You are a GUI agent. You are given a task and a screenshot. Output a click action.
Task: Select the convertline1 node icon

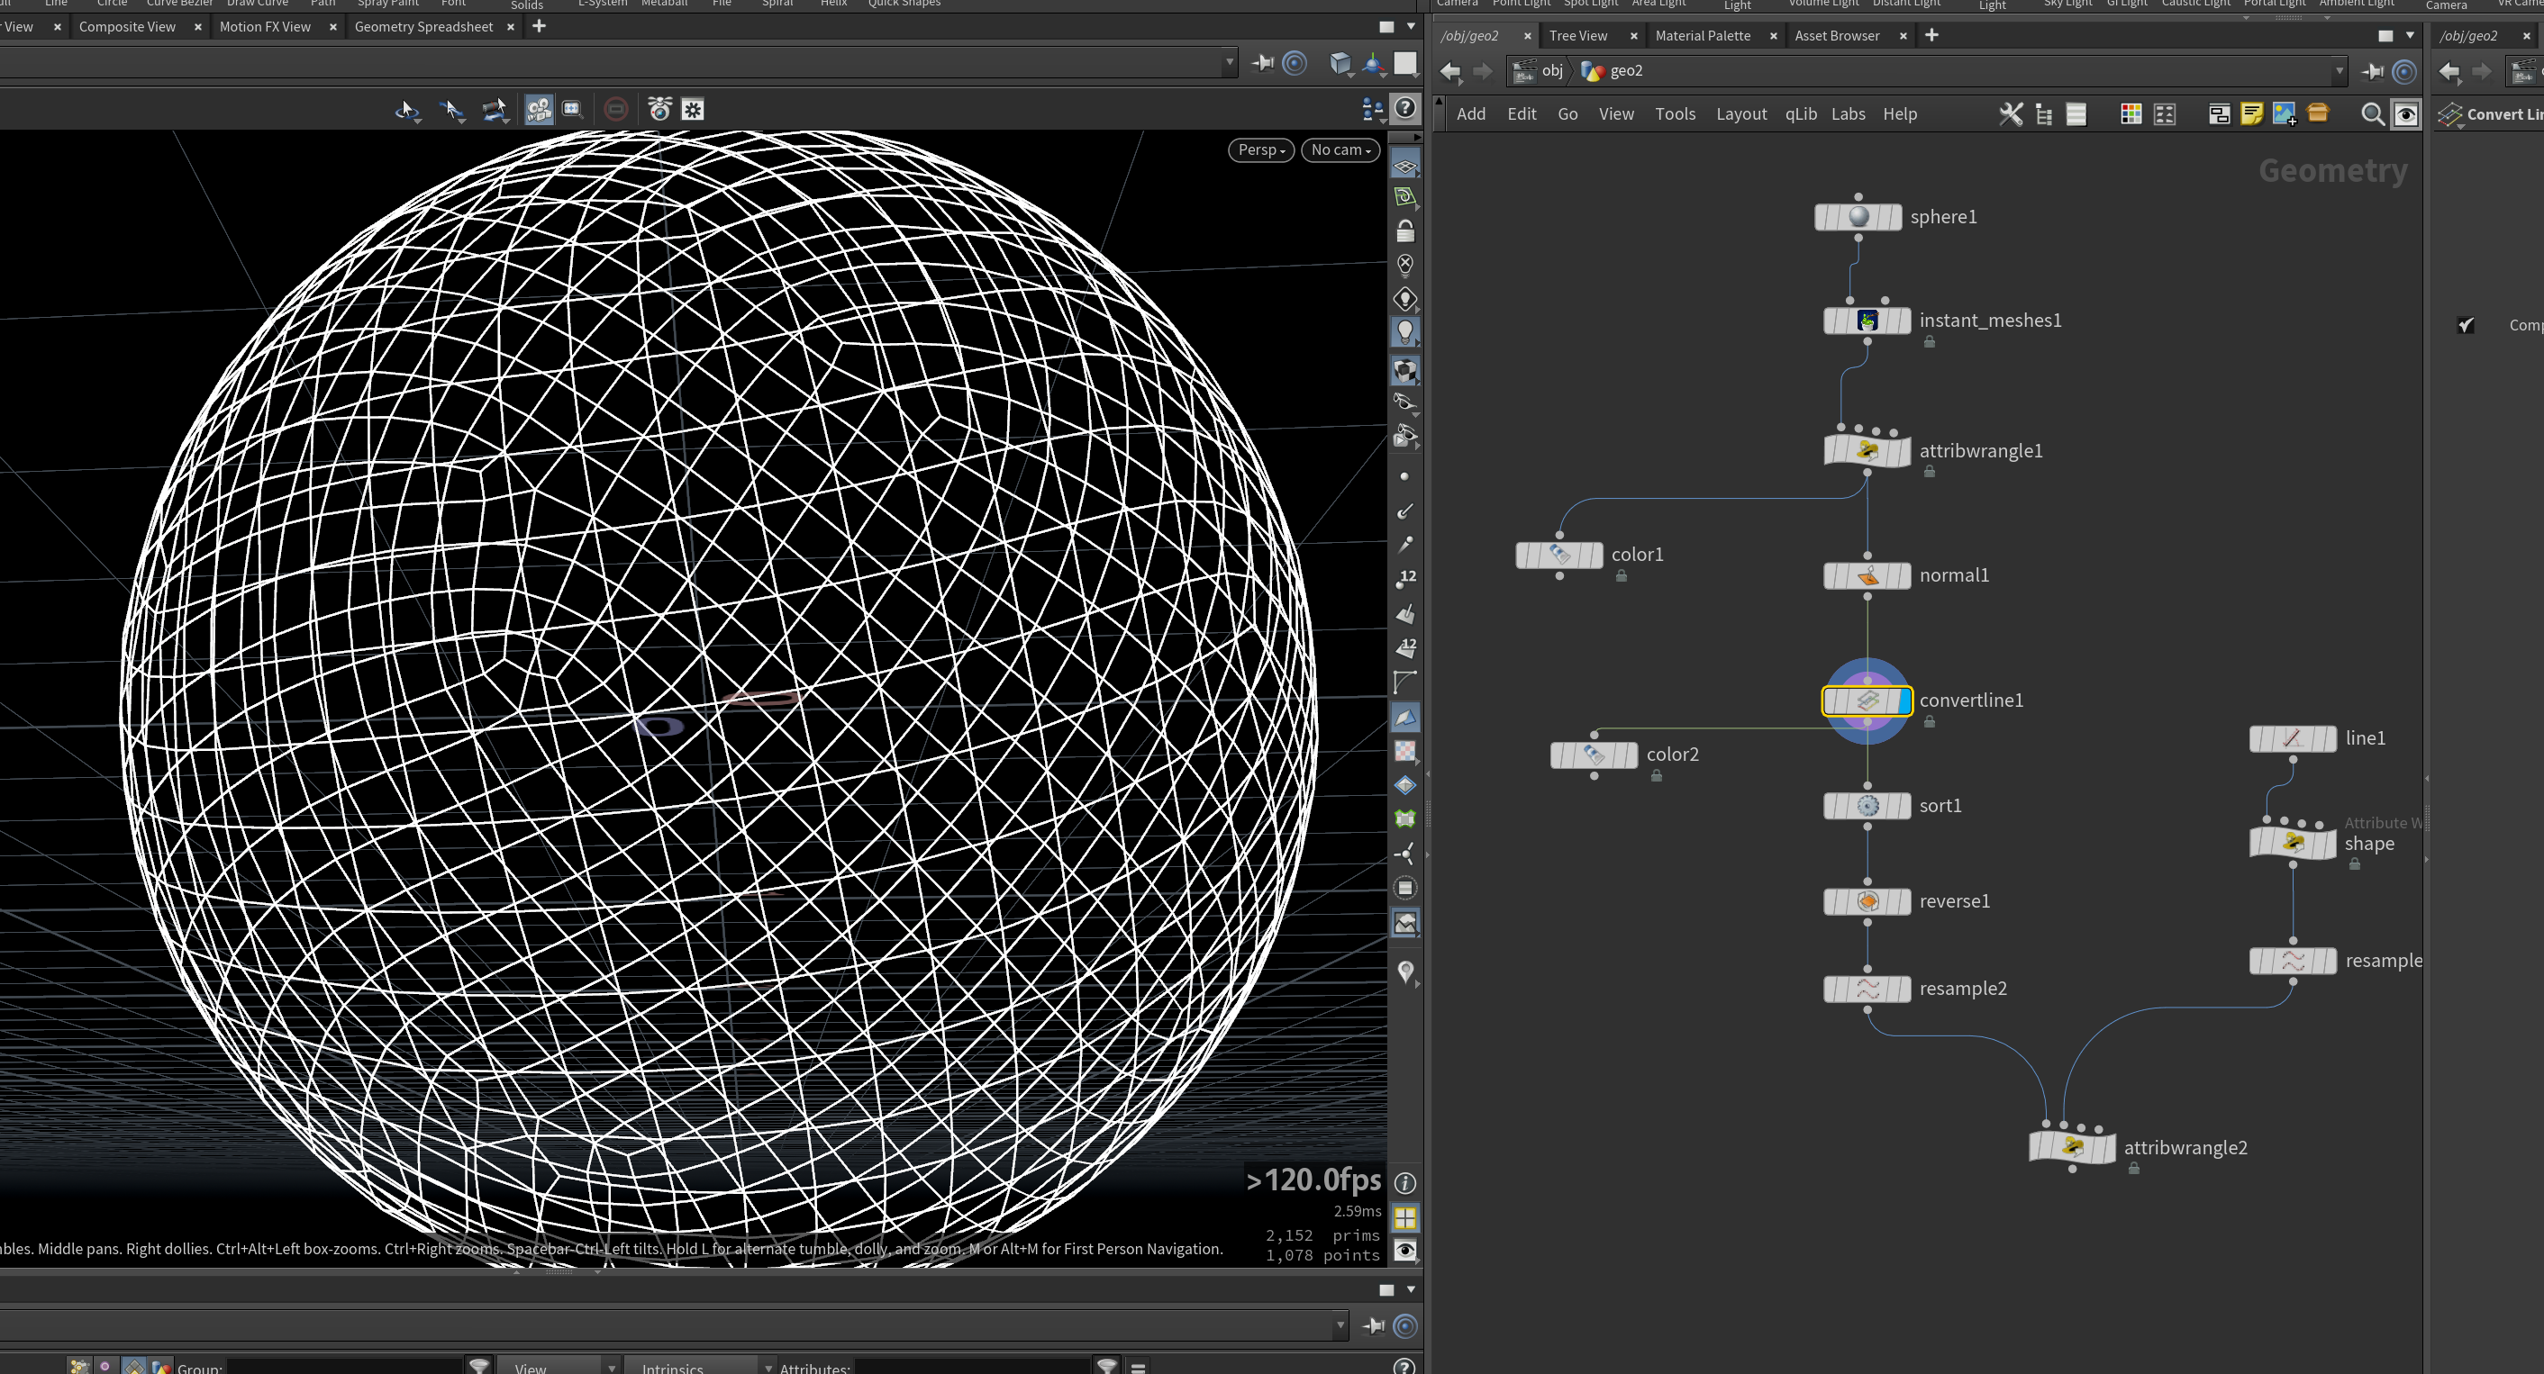(1867, 701)
